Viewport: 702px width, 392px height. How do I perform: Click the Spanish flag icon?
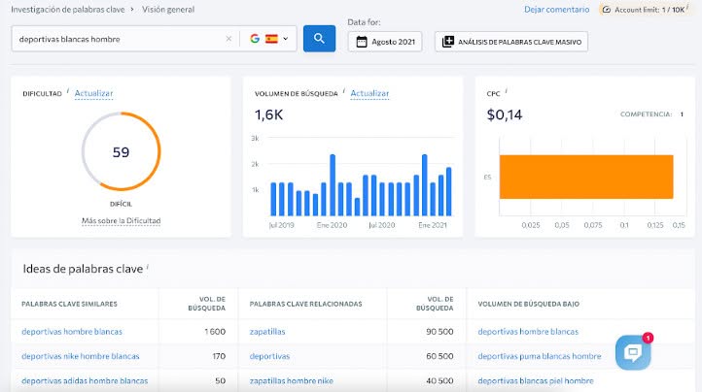pos(271,39)
